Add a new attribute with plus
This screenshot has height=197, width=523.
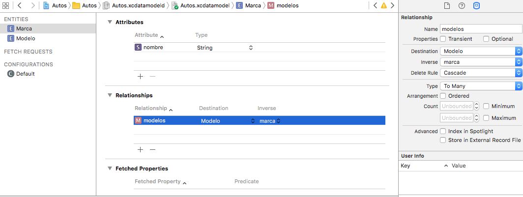pos(140,76)
